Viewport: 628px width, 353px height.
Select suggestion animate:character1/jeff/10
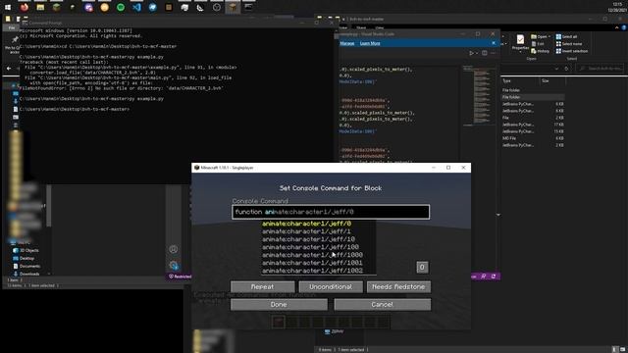[x=308, y=239]
